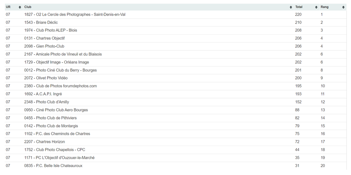Select Club Photo ALEP - Blois entry
This screenshot has height=175, width=351.
tap(51, 30)
